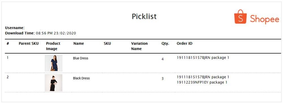
Task: Click the Qty. column header
Action: (x=165, y=44)
